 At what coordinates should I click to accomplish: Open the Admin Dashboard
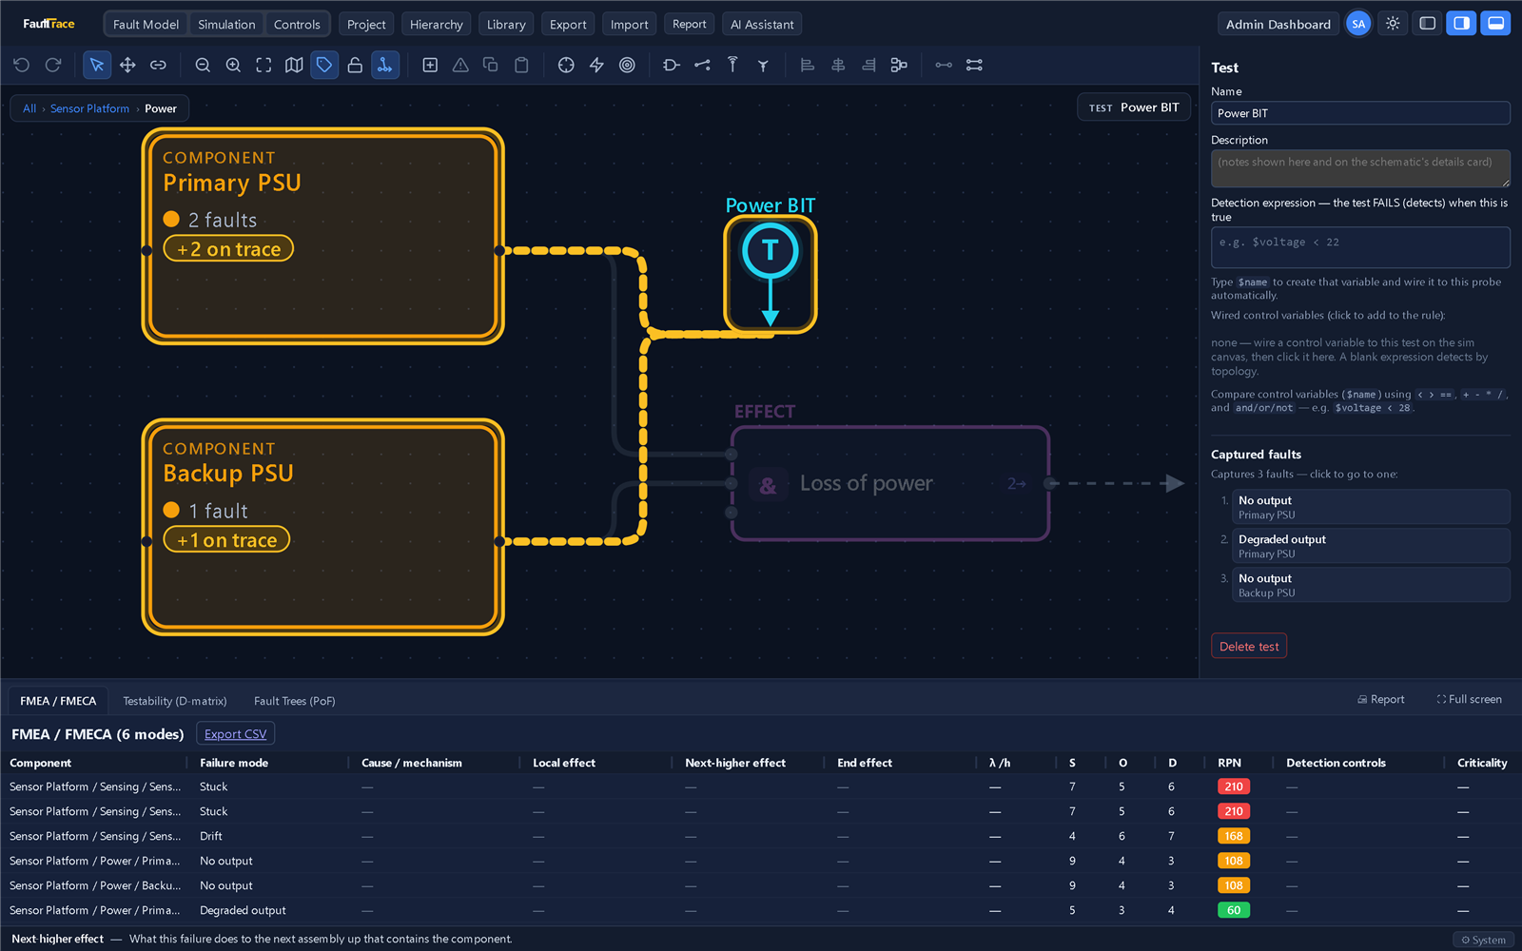pos(1278,24)
